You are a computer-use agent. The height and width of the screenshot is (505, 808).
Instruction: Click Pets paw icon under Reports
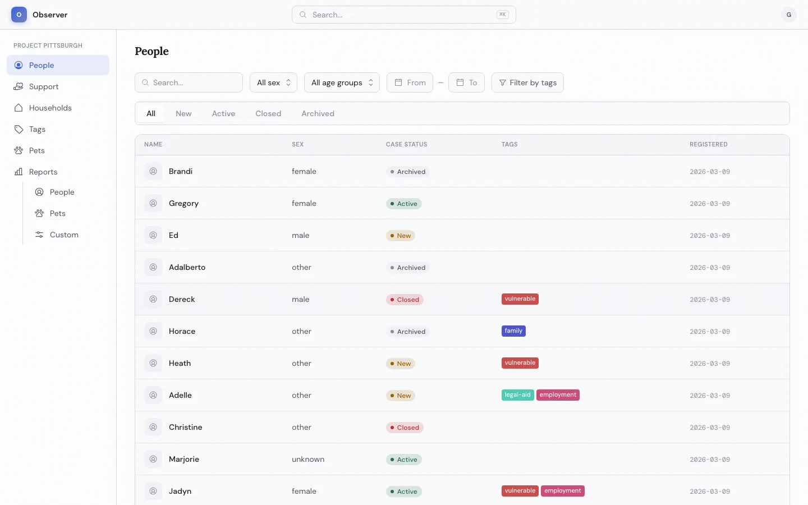point(39,213)
